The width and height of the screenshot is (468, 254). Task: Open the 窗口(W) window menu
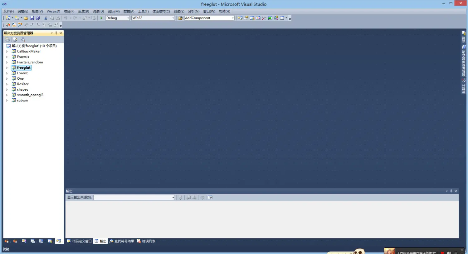(209, 11)
